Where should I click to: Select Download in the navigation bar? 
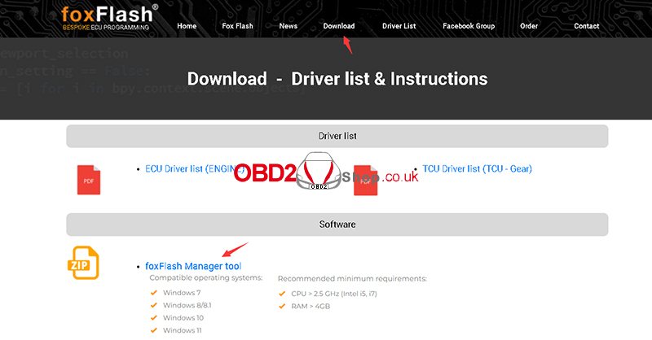coord(338,26)
